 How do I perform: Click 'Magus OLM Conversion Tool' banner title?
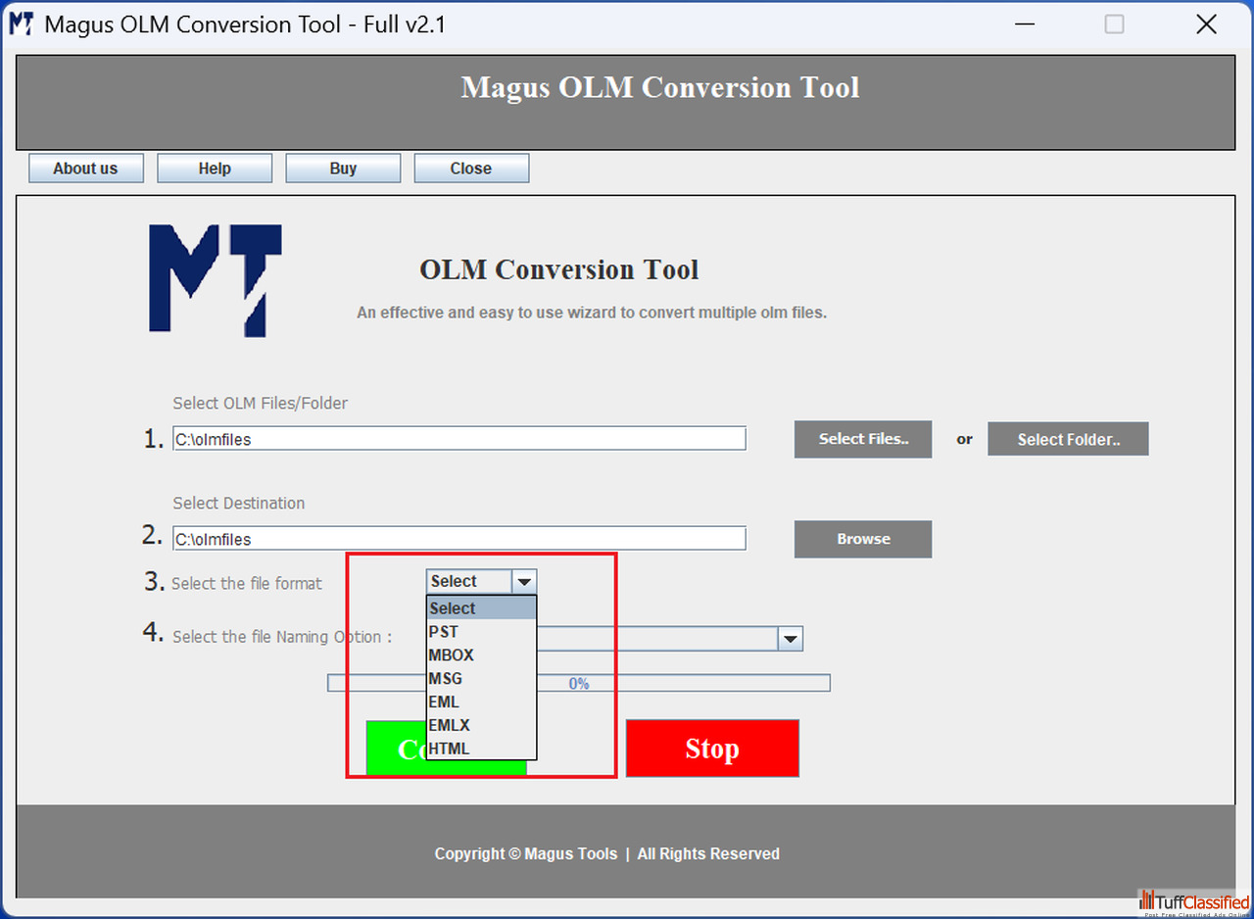point(660,88)
